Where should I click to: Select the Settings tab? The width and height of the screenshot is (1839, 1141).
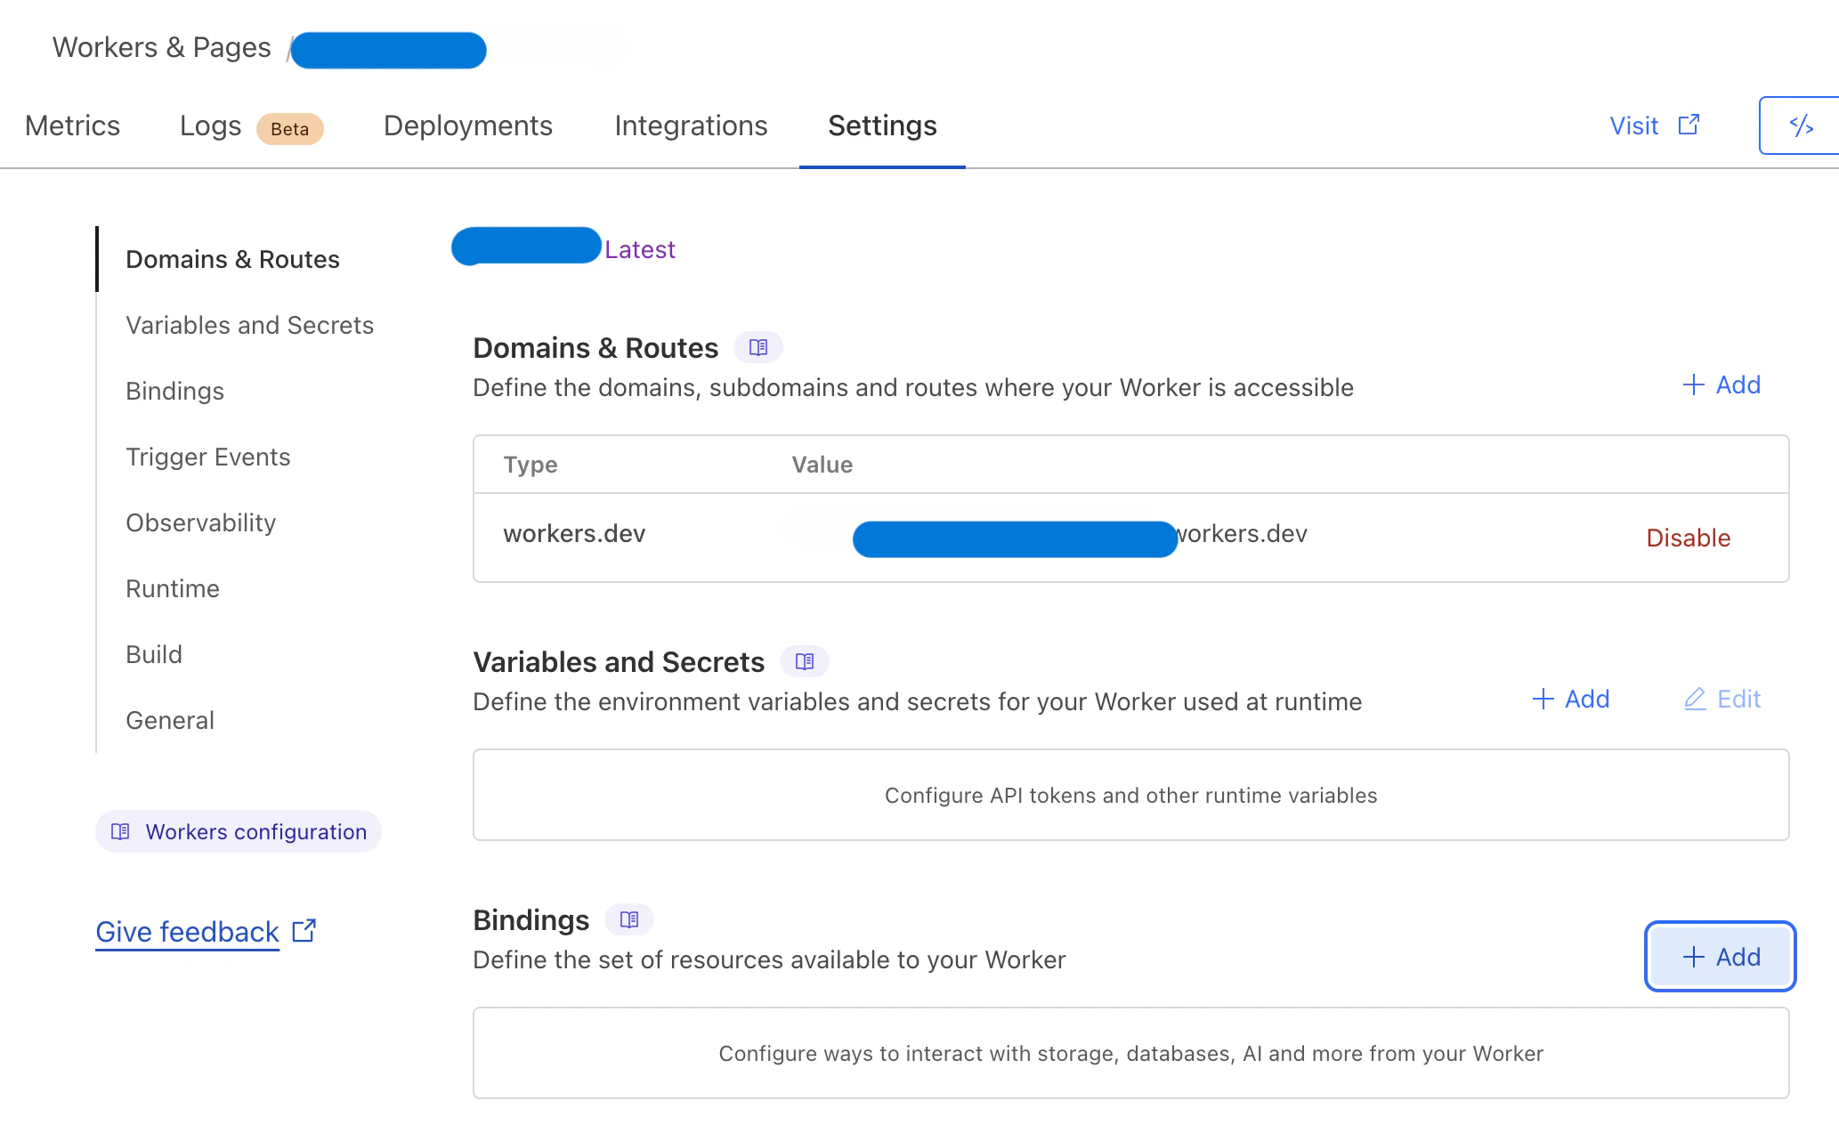[x=882, y=125]
